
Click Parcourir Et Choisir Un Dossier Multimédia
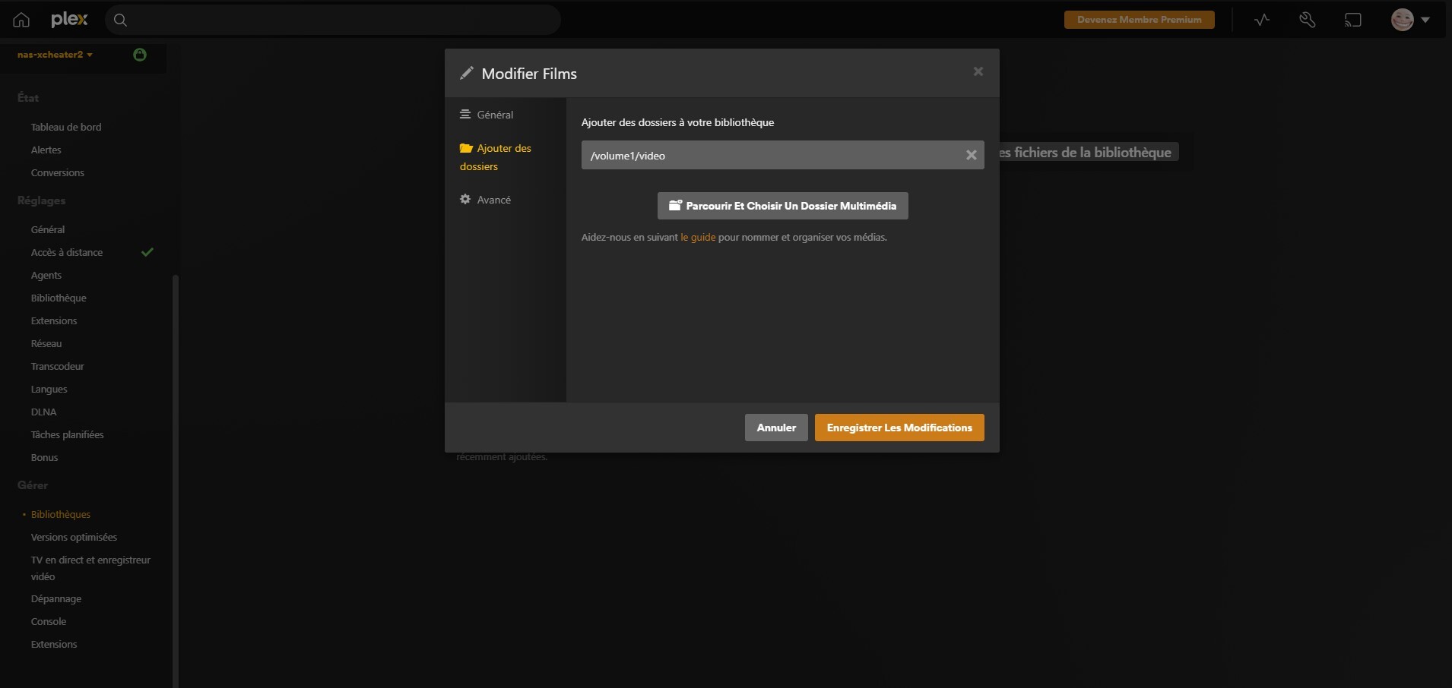click(x=783, y=206)
